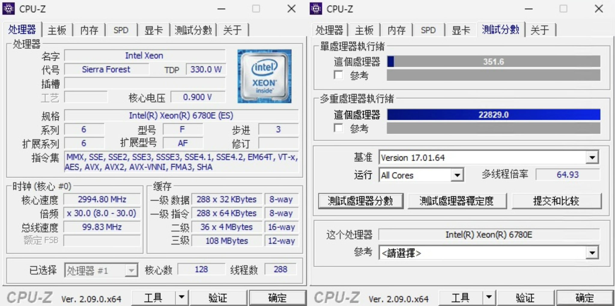This screenshot has height=306, width=615.
Task: Open the 基准 version dropdown
Action: pos(592,157)
